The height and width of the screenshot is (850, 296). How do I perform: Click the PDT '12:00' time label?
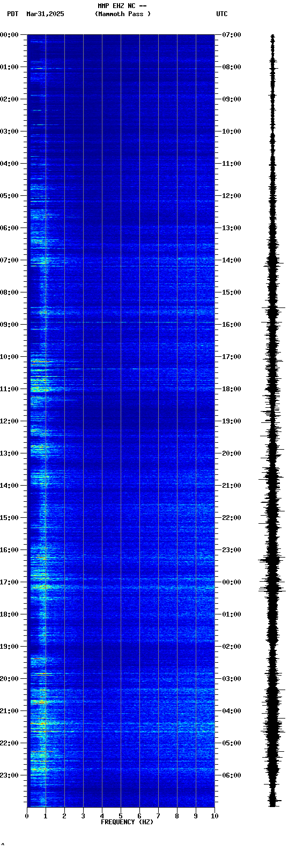pos(9,421)
